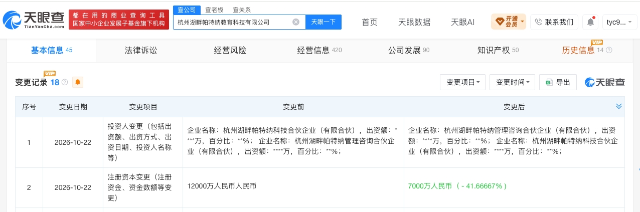This screenshot has height=212, width=640.
Task: Switch to 历史信息 tab
Action: coord(587,50)
